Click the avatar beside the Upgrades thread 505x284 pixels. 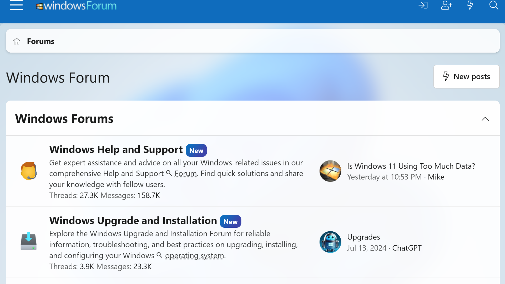[330, 242]
